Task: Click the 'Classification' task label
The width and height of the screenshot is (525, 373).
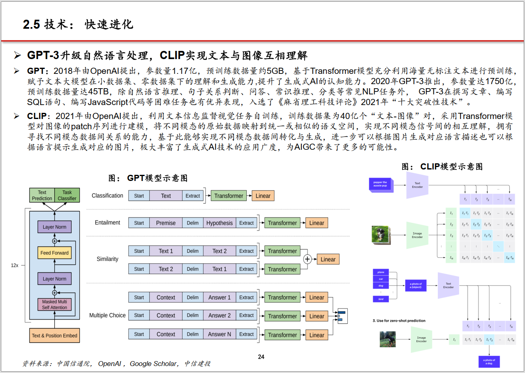Action: pyautogui.click(x=107, y=196)
